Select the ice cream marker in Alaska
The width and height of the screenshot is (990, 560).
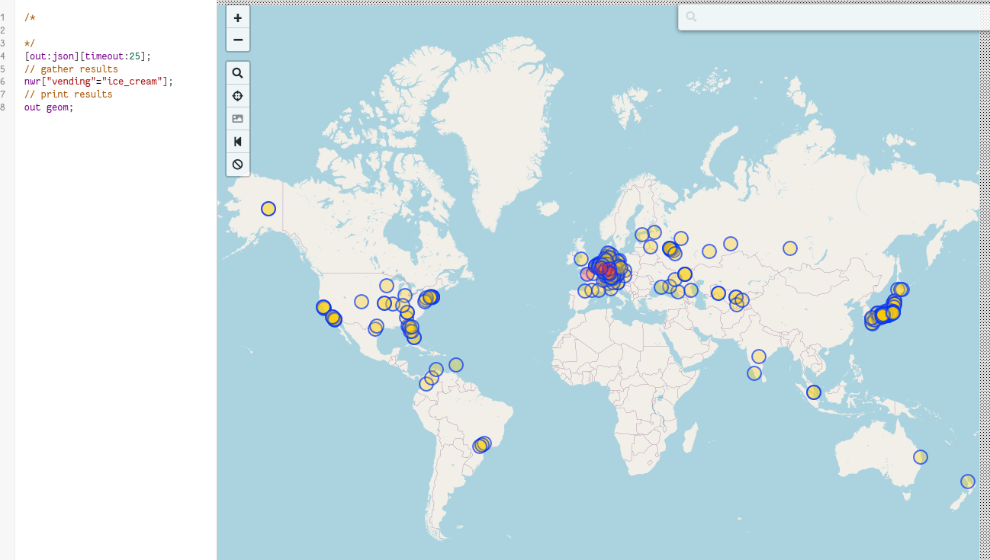(x=268, y=209)
